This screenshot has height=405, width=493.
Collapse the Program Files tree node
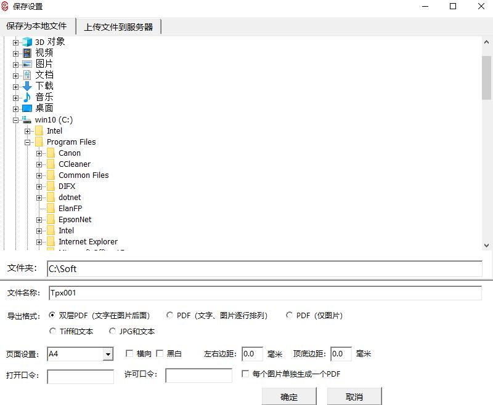(27, 142)
